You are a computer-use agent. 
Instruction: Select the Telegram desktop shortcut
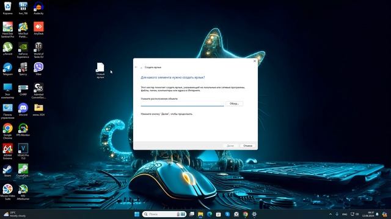8,69
